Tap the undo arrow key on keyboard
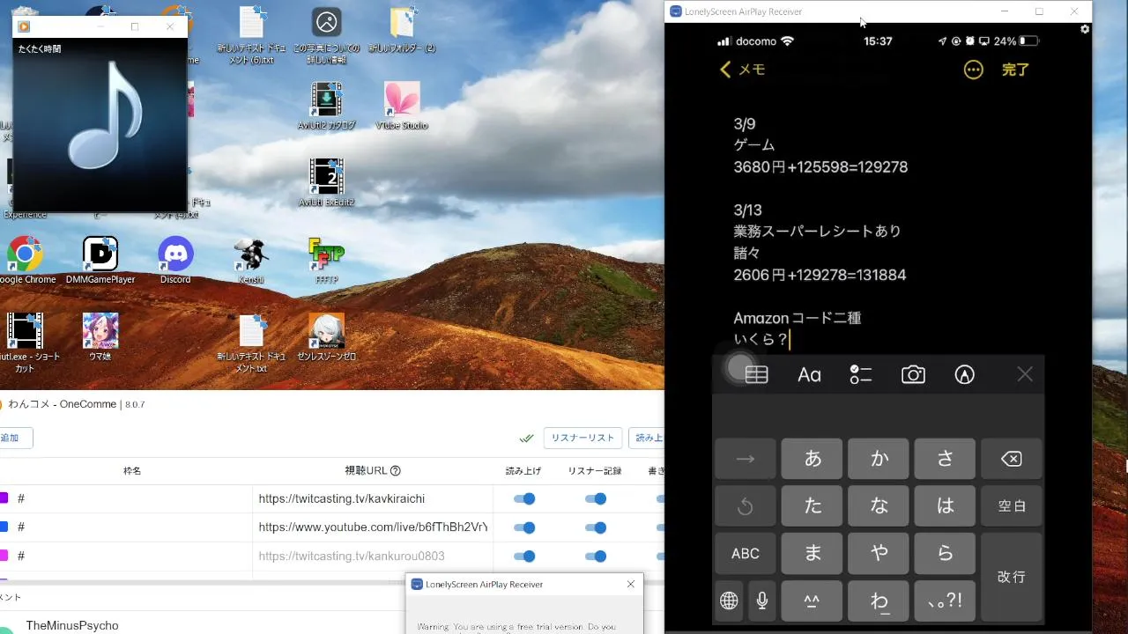The height and width of the screenshot is (634, 1128). click(x=746, y=506)
